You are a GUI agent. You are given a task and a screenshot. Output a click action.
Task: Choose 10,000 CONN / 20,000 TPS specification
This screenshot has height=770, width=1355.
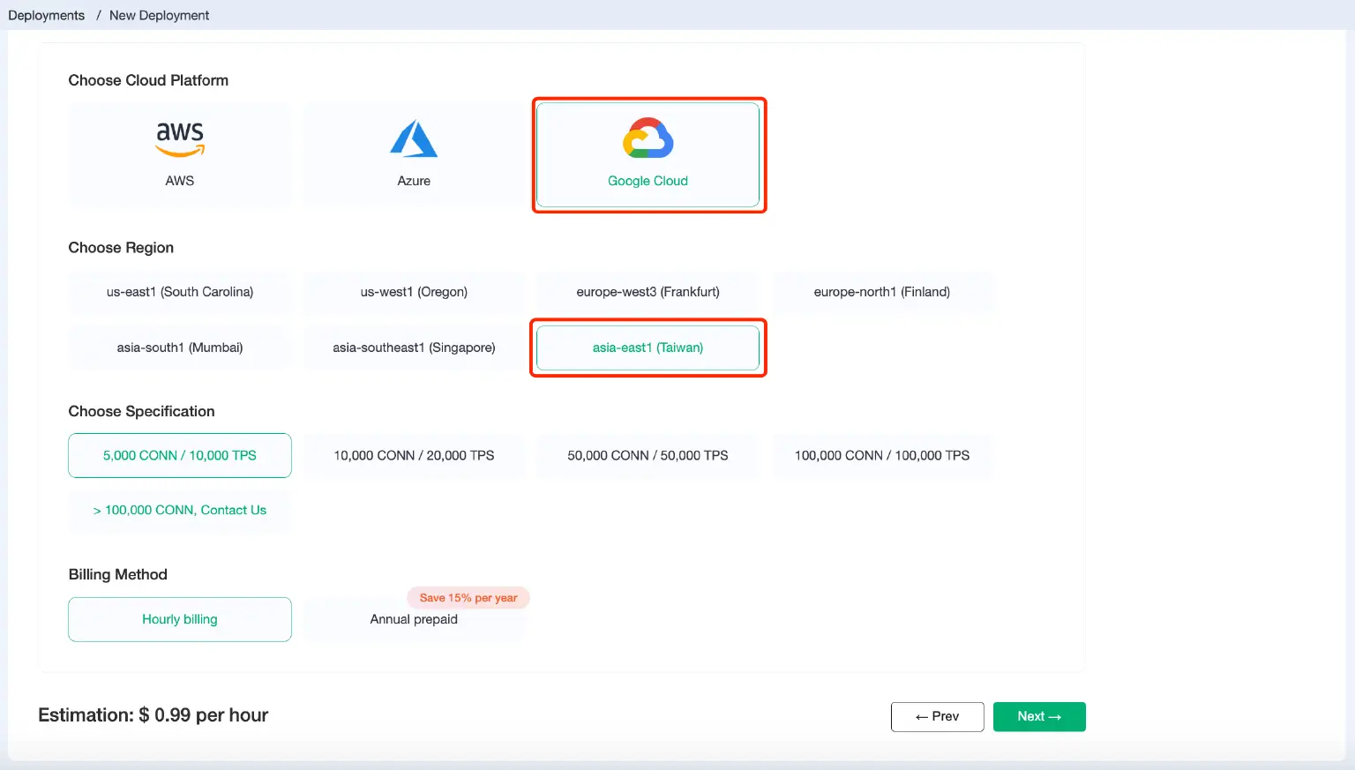point(414,455)
